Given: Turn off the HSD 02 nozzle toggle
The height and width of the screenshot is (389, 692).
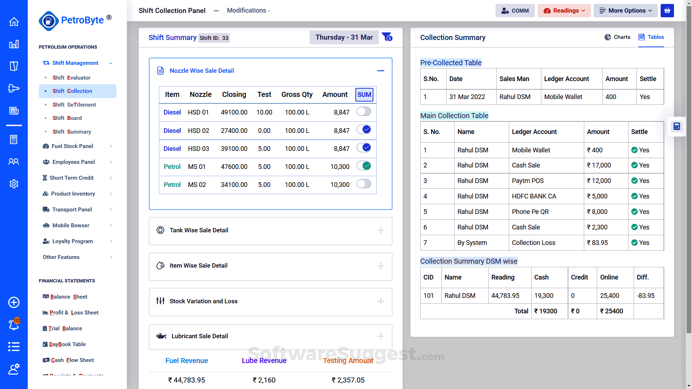Looking at the screenshot, I should click(364, 130).
